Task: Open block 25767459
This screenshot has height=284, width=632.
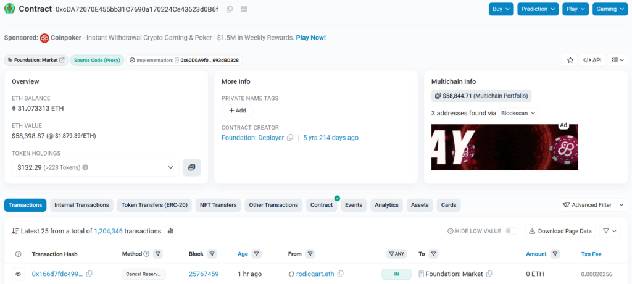Action: tap(204, 274)
